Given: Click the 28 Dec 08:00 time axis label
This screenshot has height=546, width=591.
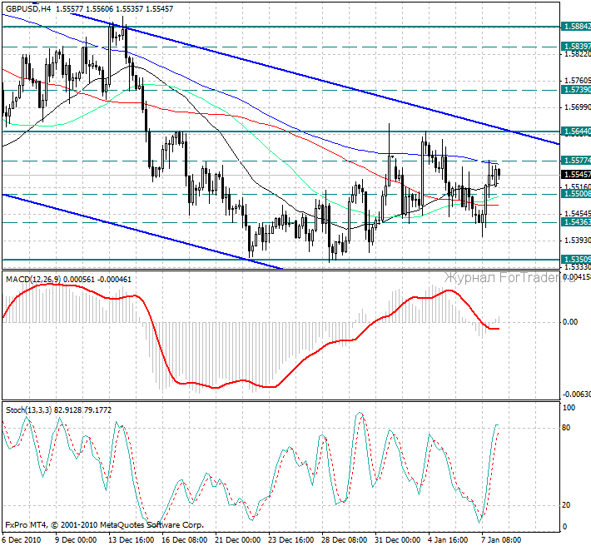Looking at the screenshot, I should [343, 539].
